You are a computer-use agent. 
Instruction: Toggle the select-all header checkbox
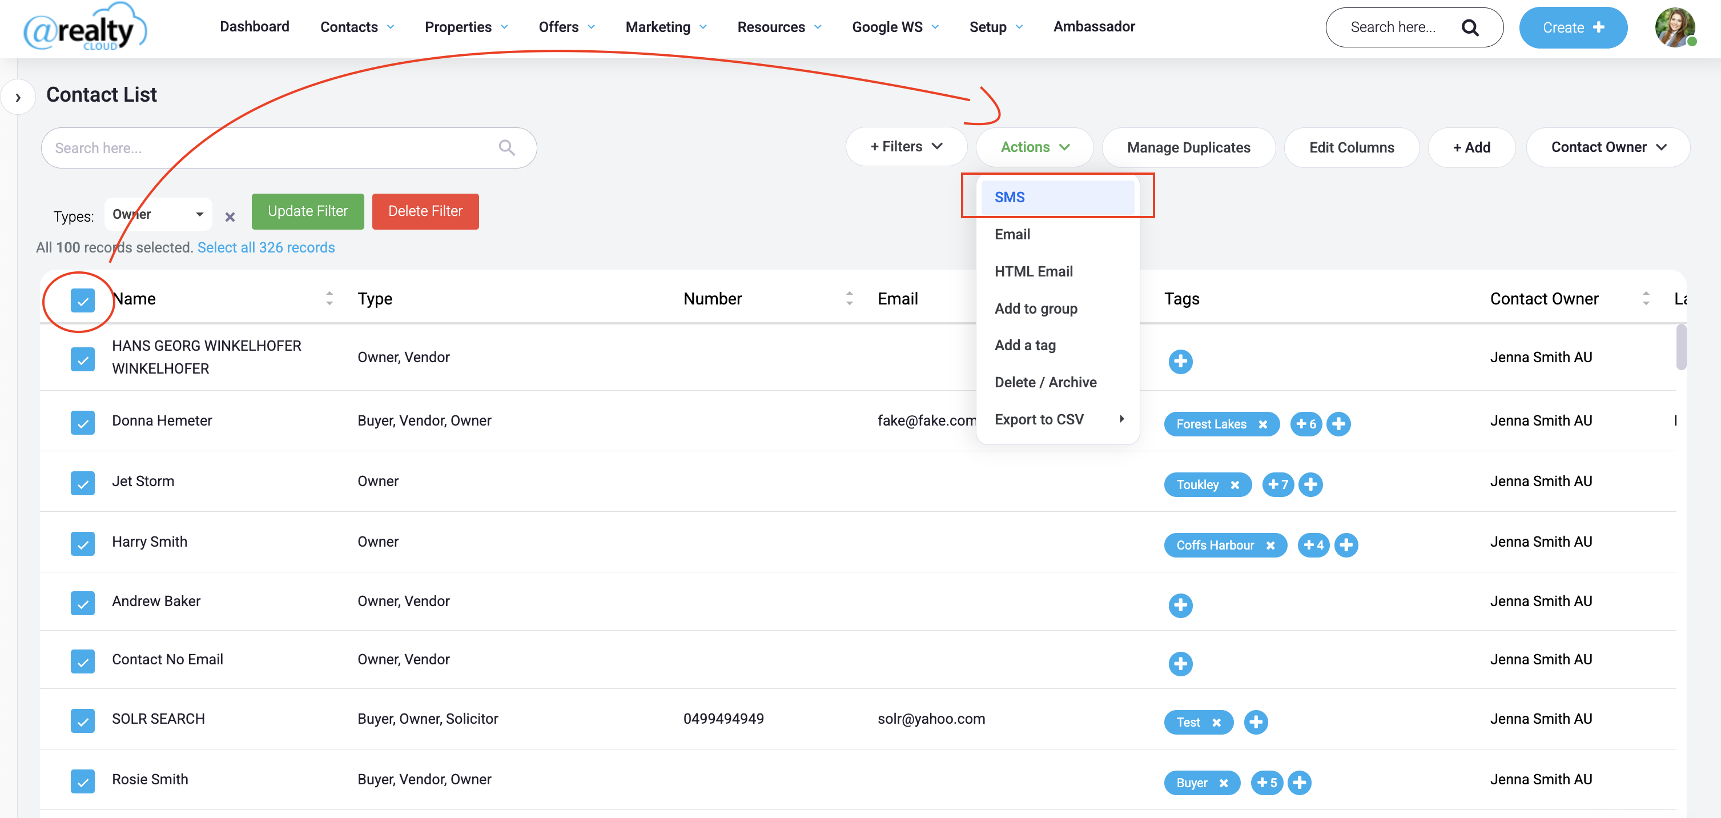click(x=83, y=300)
